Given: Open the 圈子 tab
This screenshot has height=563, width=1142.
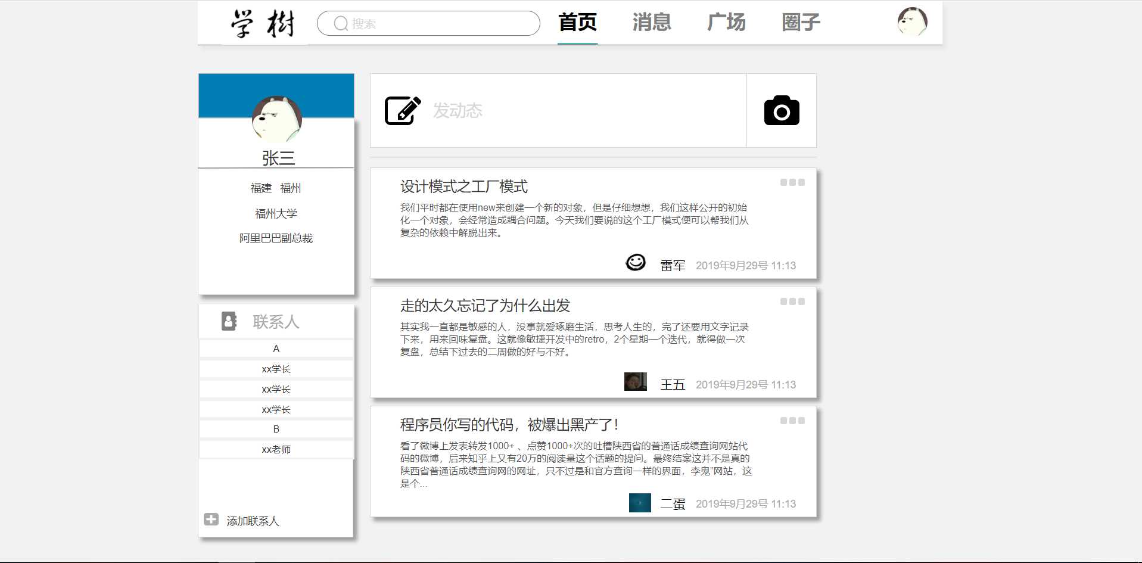Looking at the screenshot, I should 801,23.
